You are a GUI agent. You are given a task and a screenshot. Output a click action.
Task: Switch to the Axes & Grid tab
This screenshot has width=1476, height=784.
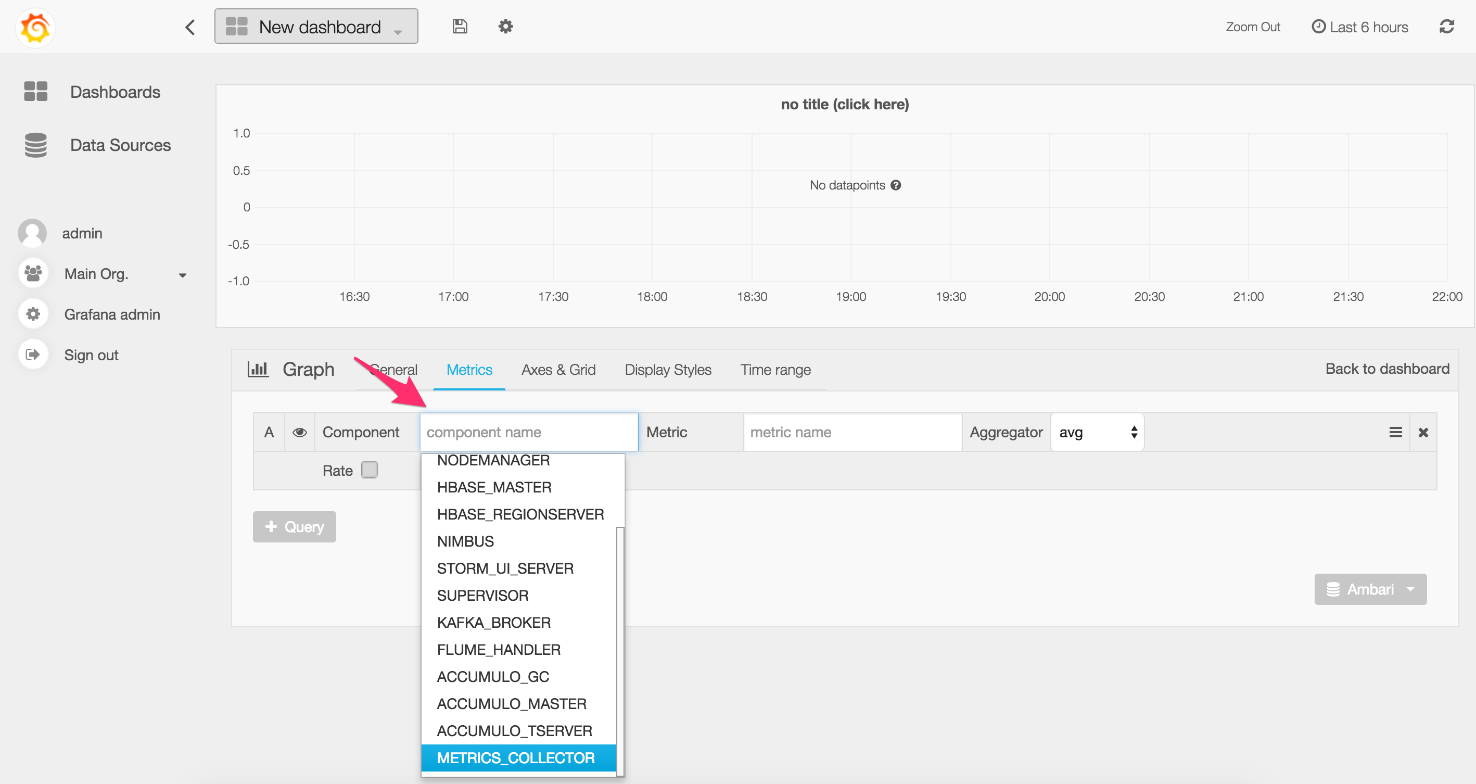(x=558, y=370)
